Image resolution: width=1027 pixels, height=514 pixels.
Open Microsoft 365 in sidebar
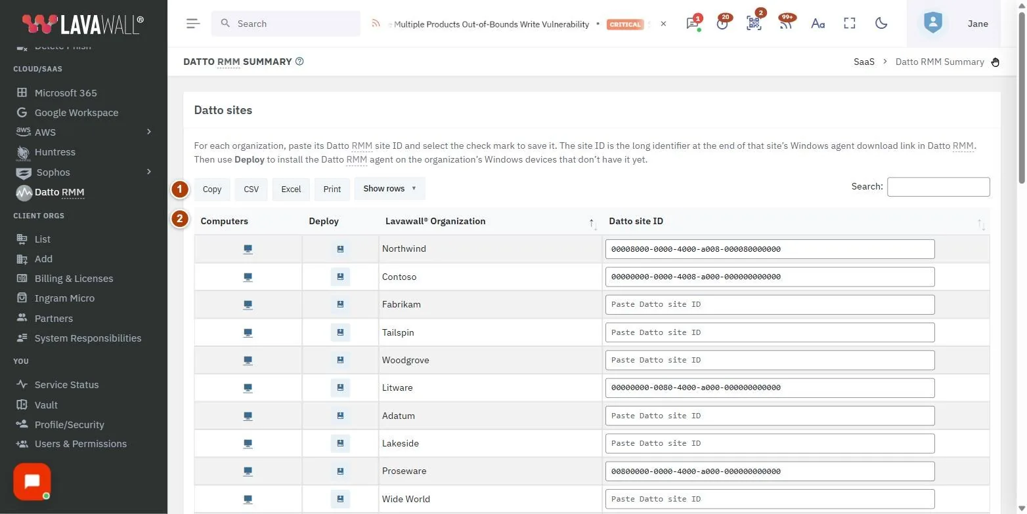pyautogui.click(x=66, y=92)
